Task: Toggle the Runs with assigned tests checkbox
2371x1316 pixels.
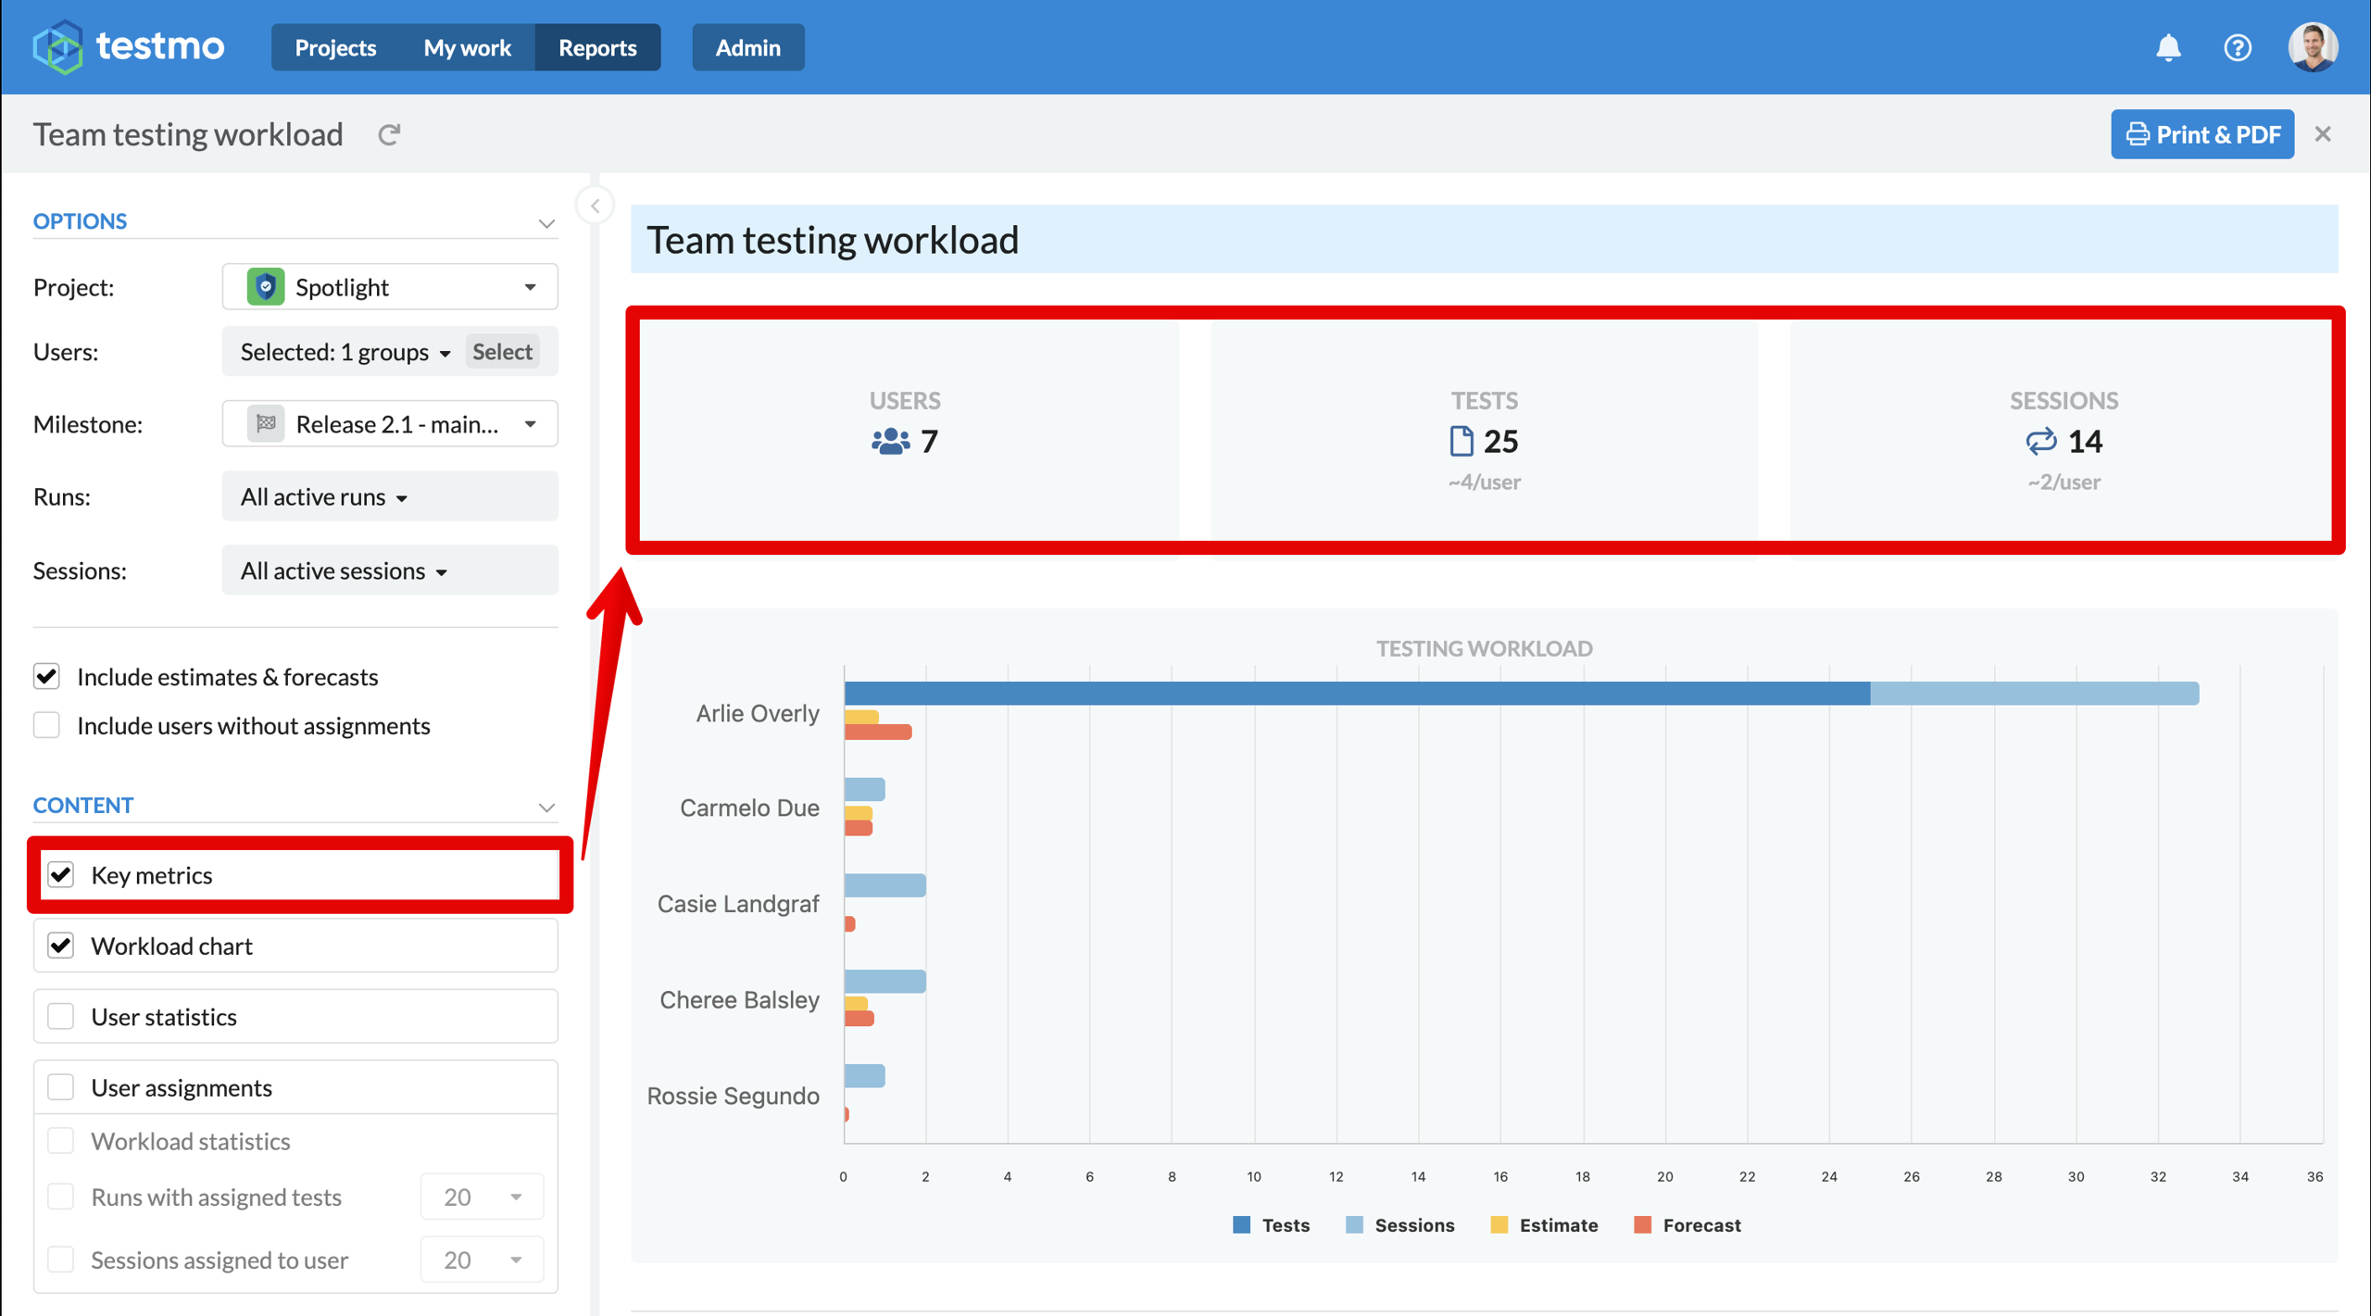Action: [x=61, y=1197]
